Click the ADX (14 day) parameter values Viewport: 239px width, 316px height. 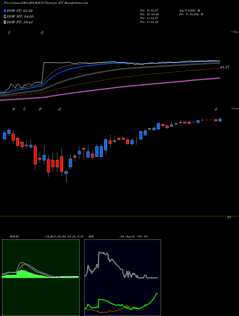pyautogui.click(x=133, y=237)
